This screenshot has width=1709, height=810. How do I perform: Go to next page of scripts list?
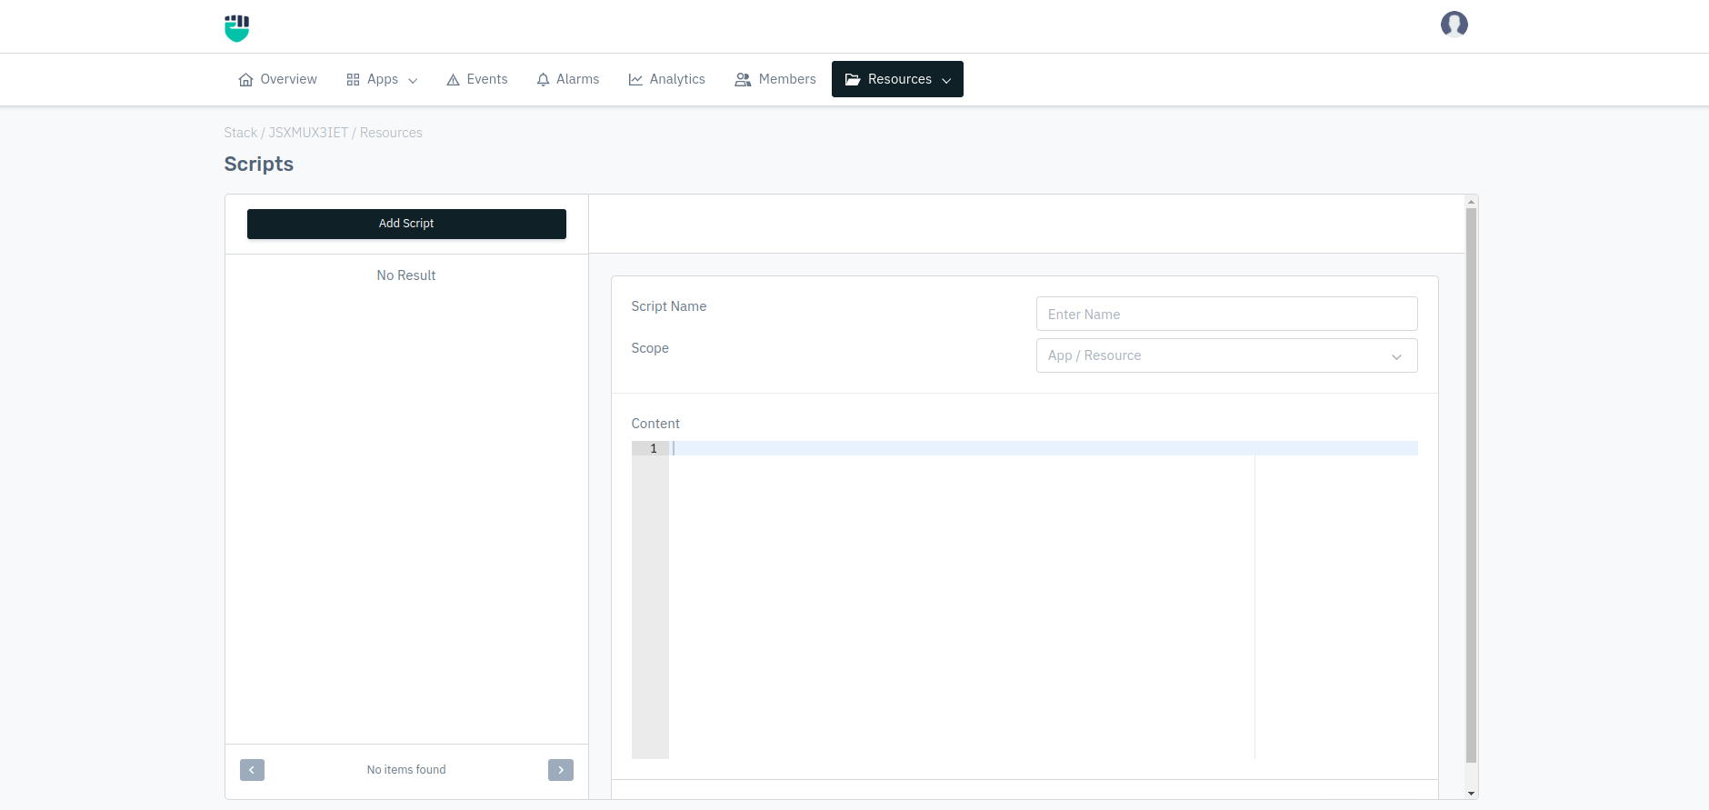[561, 770]
